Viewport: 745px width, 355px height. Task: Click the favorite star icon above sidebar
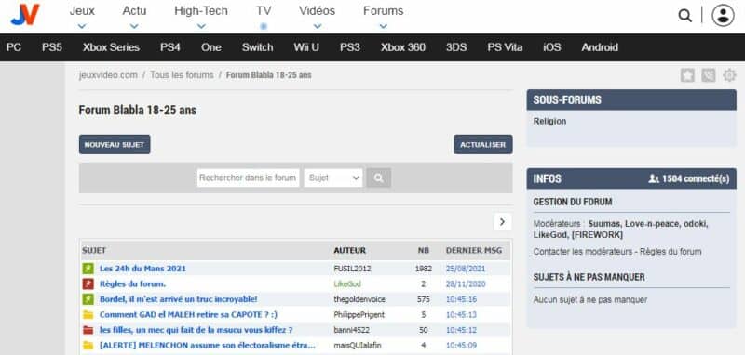[687, 75]
